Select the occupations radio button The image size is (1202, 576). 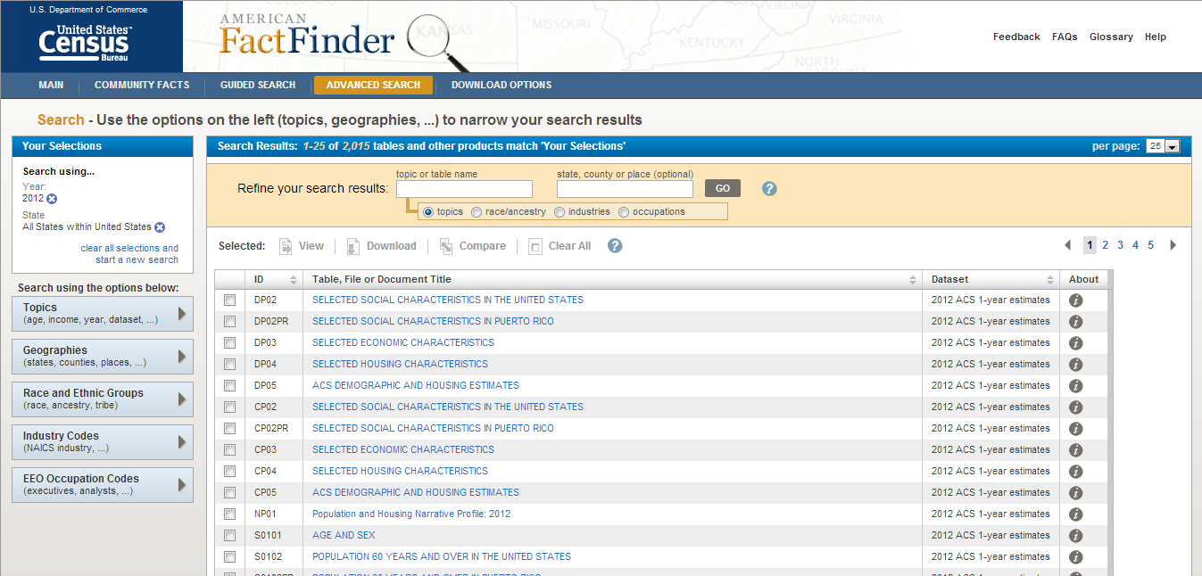click(x=624, y=212)
